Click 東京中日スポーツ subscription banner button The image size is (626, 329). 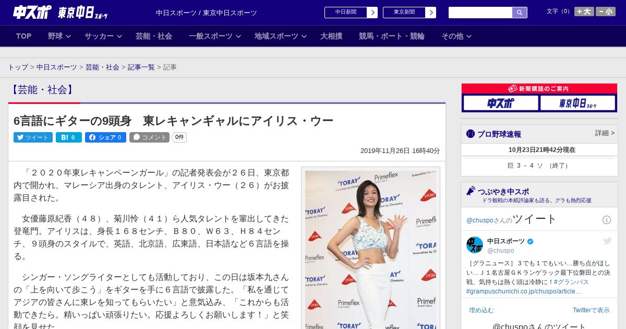pyautogui.click(x=577, y=103)
